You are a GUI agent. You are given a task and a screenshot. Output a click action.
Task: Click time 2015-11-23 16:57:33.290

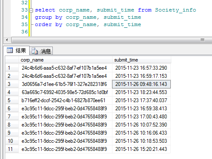click(142, 68)
